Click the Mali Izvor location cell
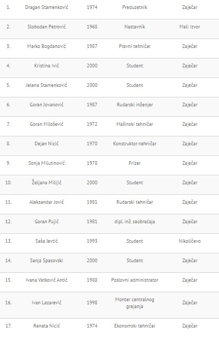 190,27
